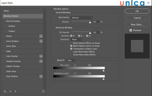Screen dimensions: 152x96
Task: Add another Color Overlay with plus icon
Action: 41,56
